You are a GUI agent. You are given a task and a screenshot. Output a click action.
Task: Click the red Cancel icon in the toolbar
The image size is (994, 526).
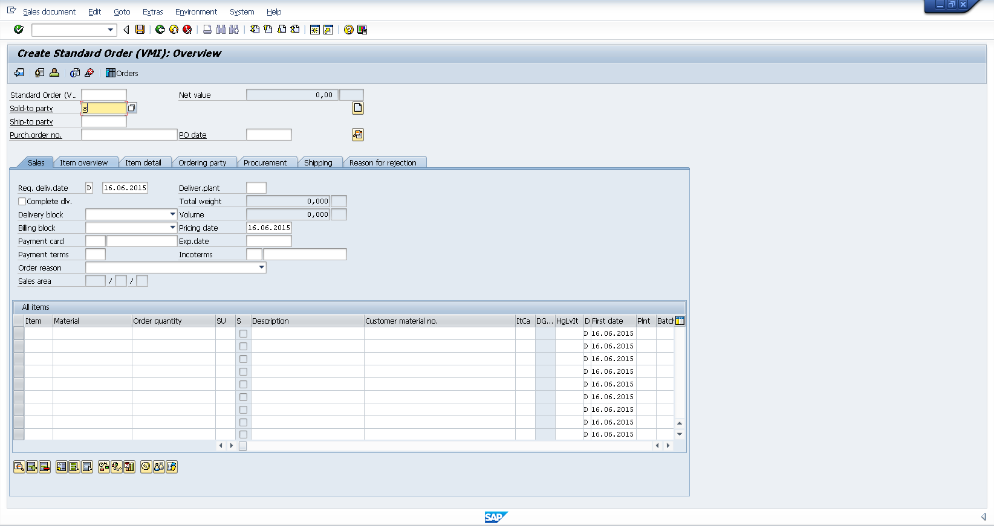point(187,30)
